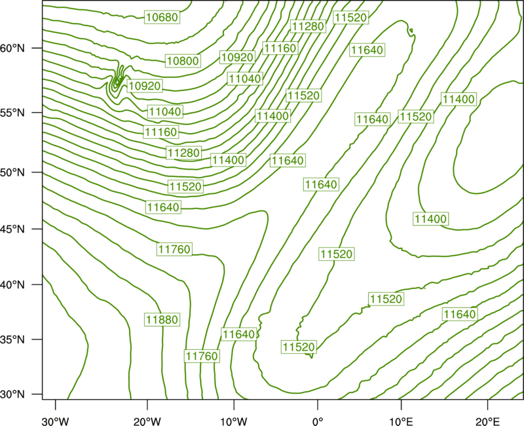This screenshot has height=426, width=524.
Task: Select the 60°N latitude axis label
Action: [12, 48]
